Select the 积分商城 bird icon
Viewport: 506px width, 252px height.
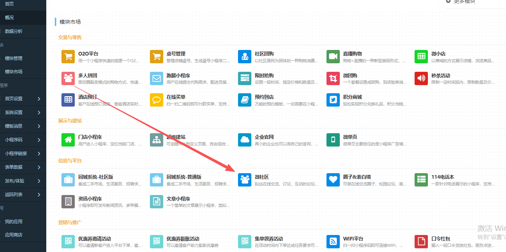pos(333,100)
